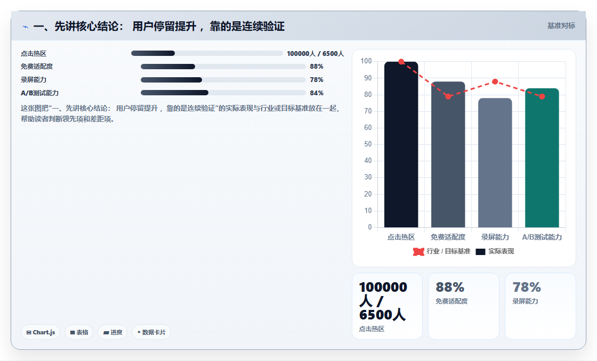Screen dimensions: 597x361
Task: Click the 表格 tag chip
Action: point(79,332)
